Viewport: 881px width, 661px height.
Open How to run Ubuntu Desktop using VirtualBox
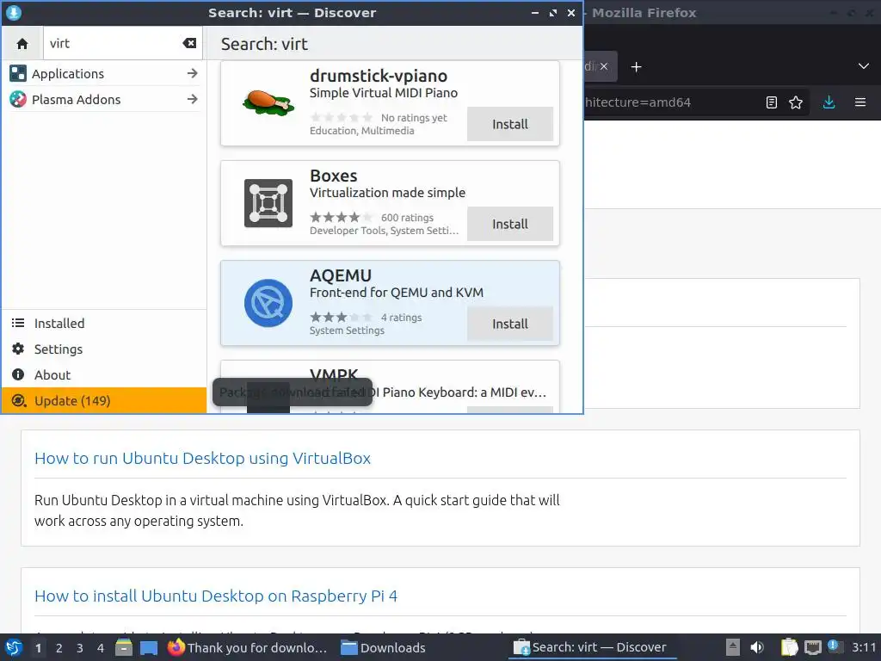[x=202, y=458]
